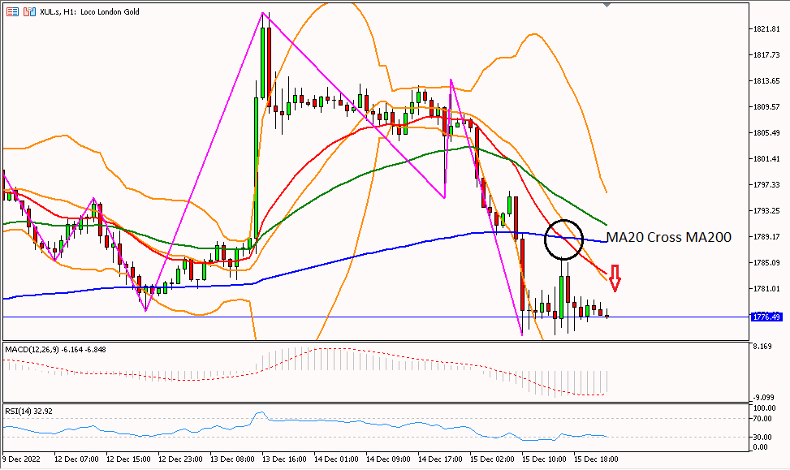790x470 pixels.
Task: Click the 14 Dec 01:00 time label
Action: [336, 459]
